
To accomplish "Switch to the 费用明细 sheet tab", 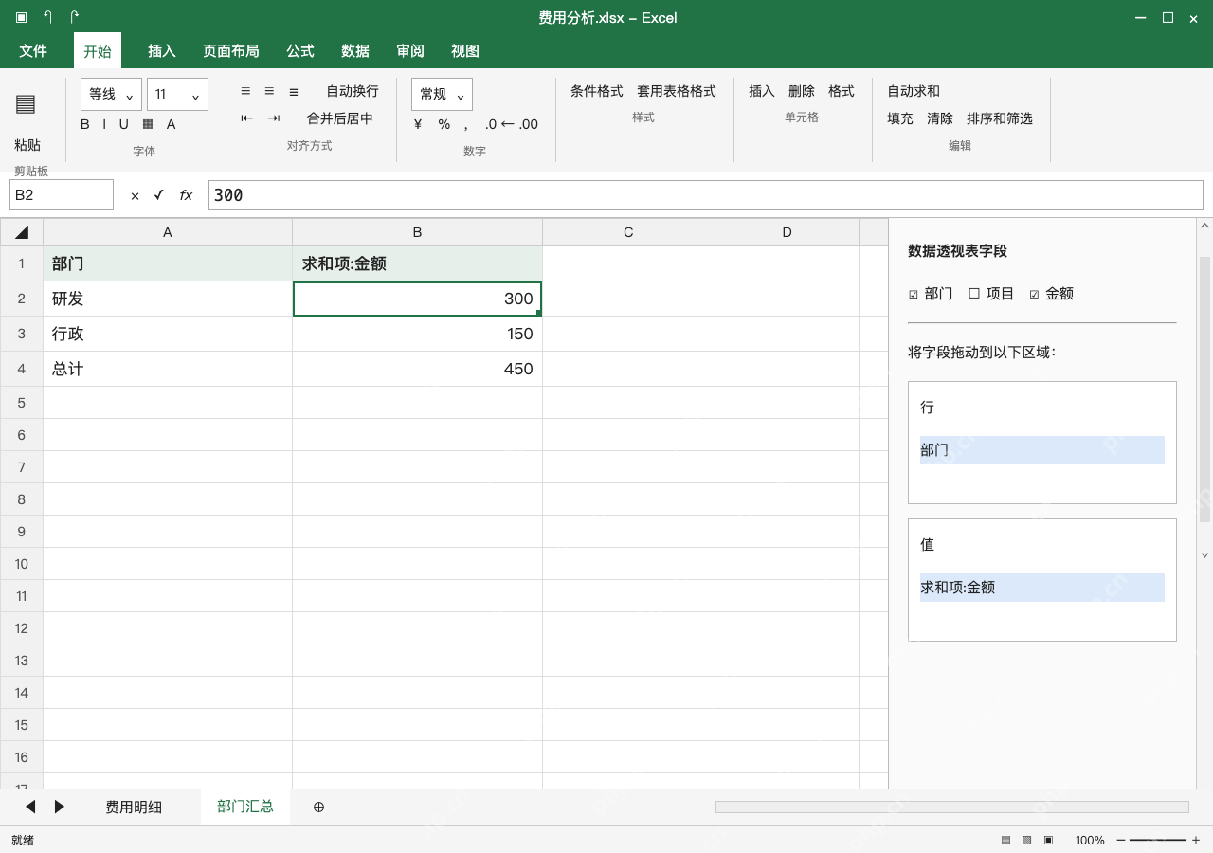I will (134, 807).
